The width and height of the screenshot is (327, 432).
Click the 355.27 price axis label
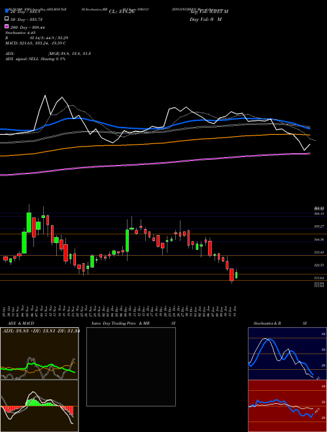point(318,226)
